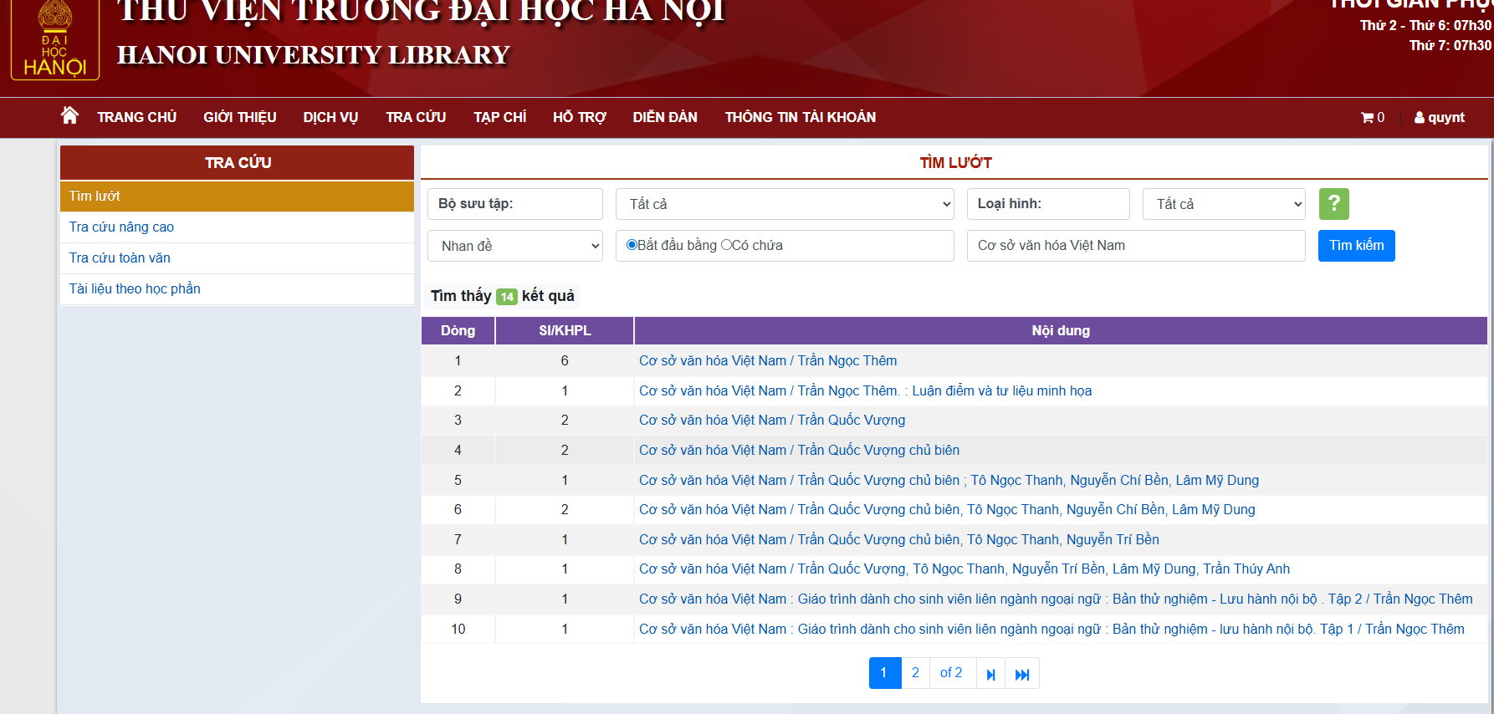Screen dimensions: 1494x714
Task: Go to next results page arrow
Action: (x=990, y=674)
